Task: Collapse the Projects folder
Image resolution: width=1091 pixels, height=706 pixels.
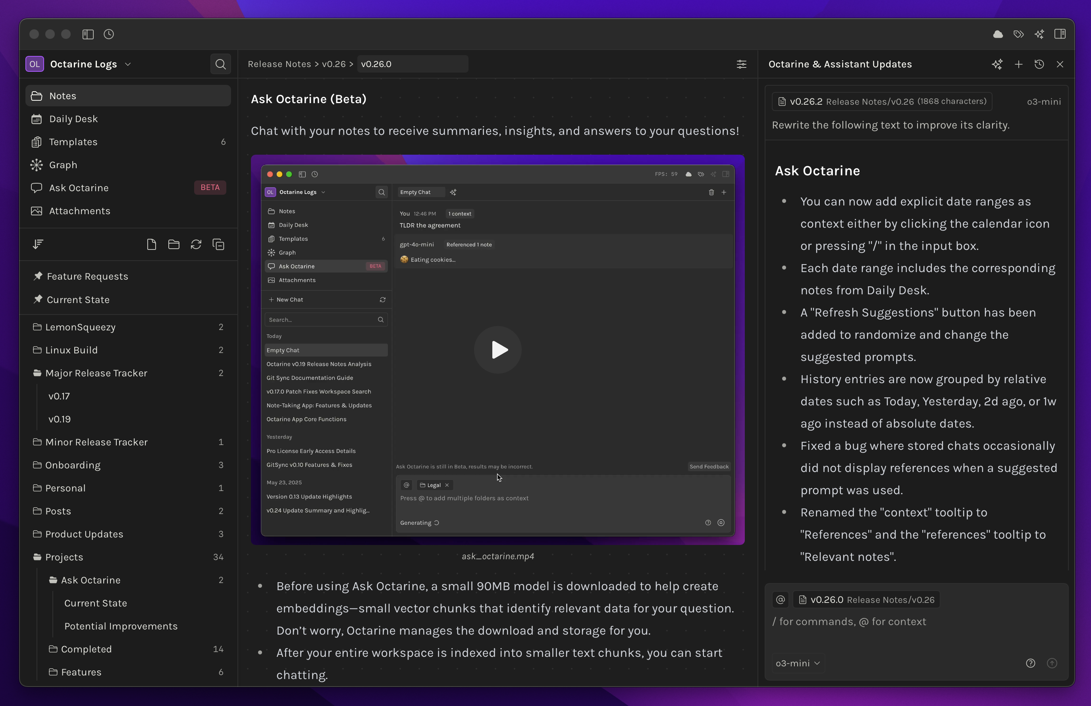Action: pos(37,557)
